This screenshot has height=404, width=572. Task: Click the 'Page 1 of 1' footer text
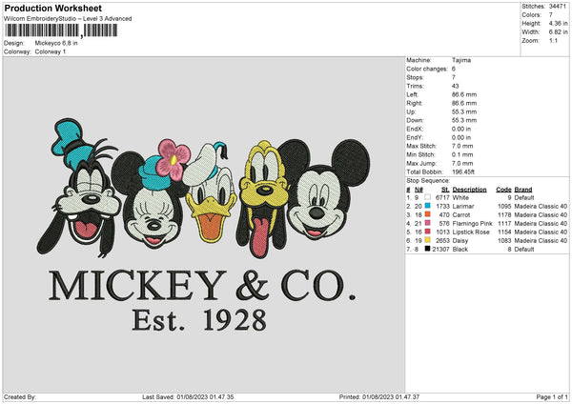[x=552, y=396]
